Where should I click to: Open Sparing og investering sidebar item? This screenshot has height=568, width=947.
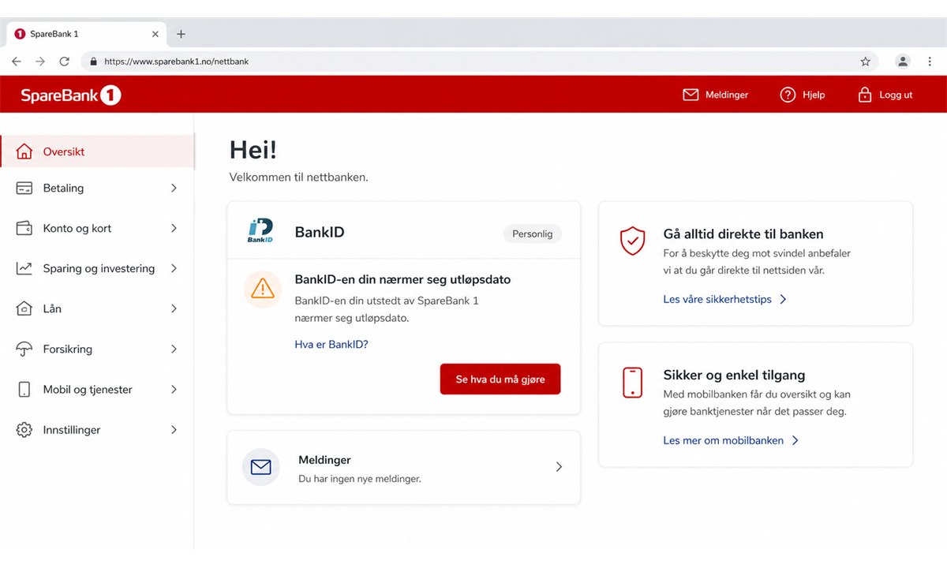click(x=97, y=268)
